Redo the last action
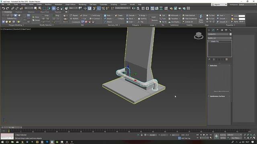This screenshot has width=257, height=144. point(8,8)
